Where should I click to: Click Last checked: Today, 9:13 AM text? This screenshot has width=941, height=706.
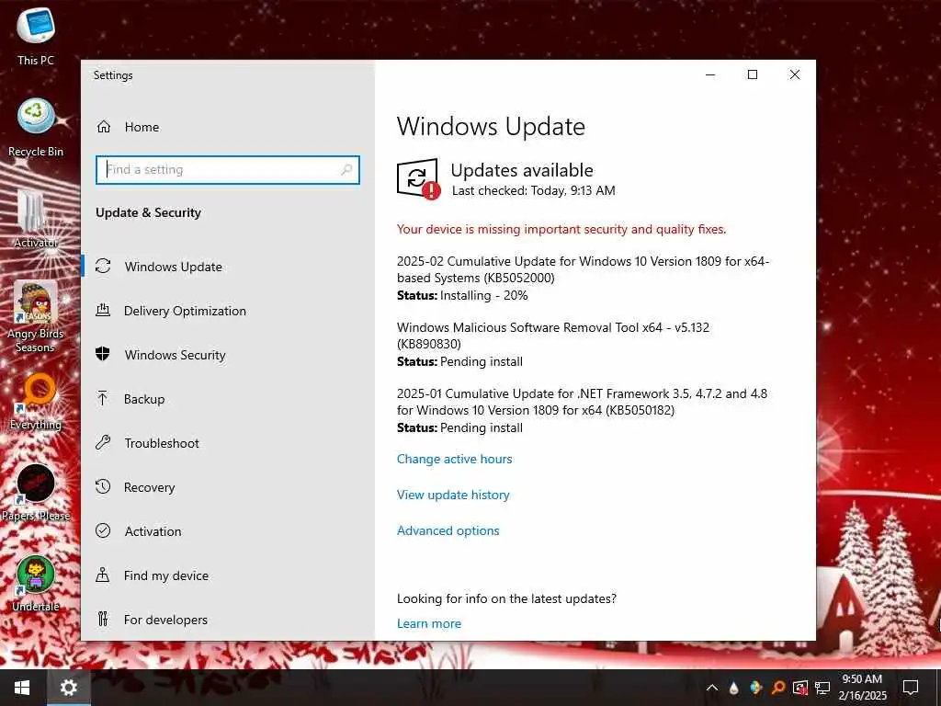point(534,191)
